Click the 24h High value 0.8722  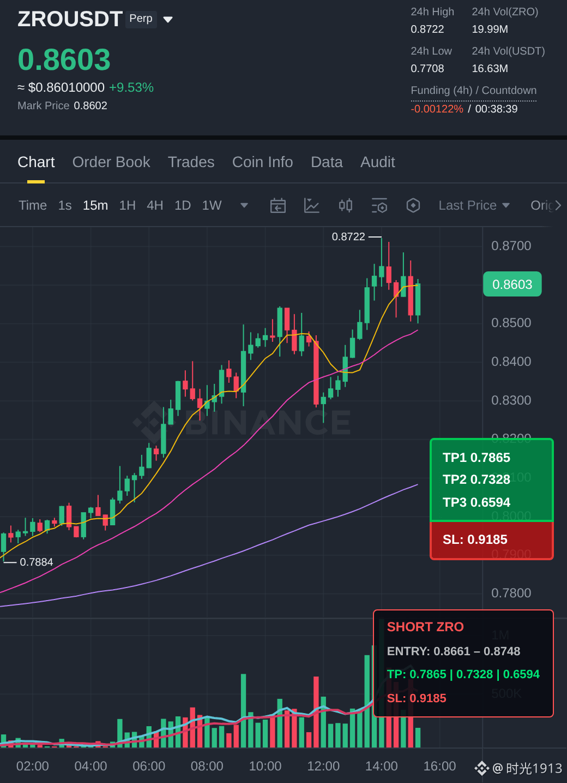tap(427, 29)
